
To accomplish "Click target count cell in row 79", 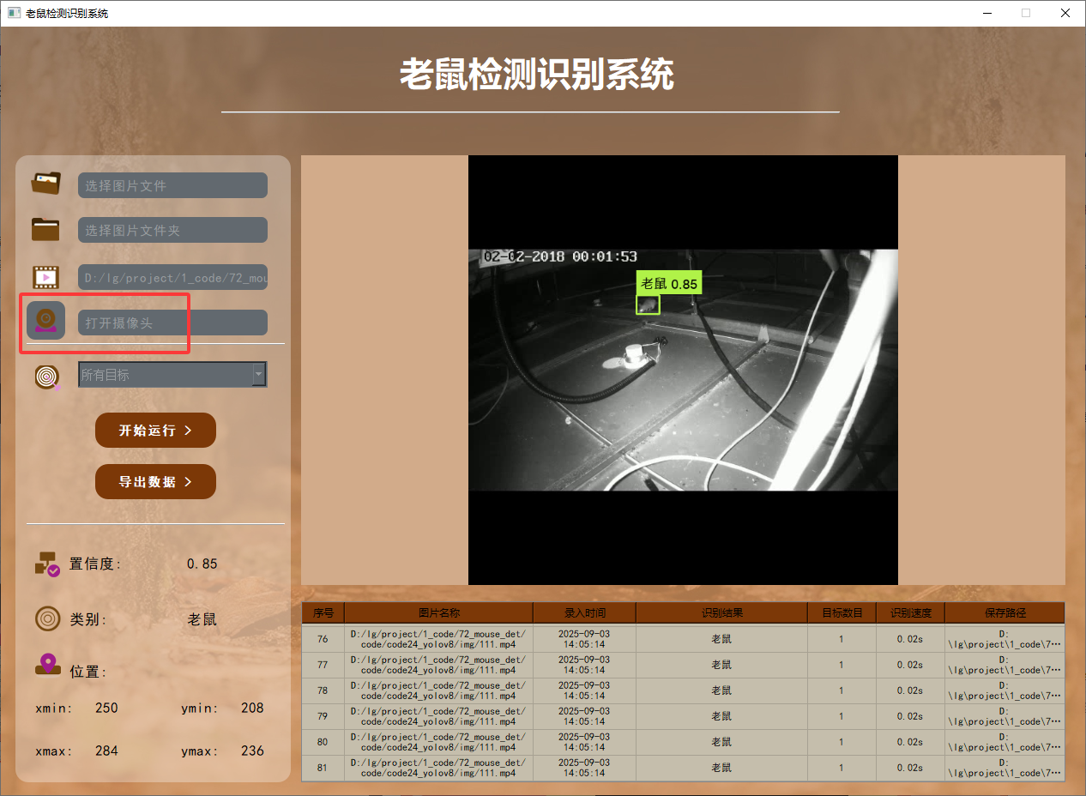I will (x=842, y=716).
